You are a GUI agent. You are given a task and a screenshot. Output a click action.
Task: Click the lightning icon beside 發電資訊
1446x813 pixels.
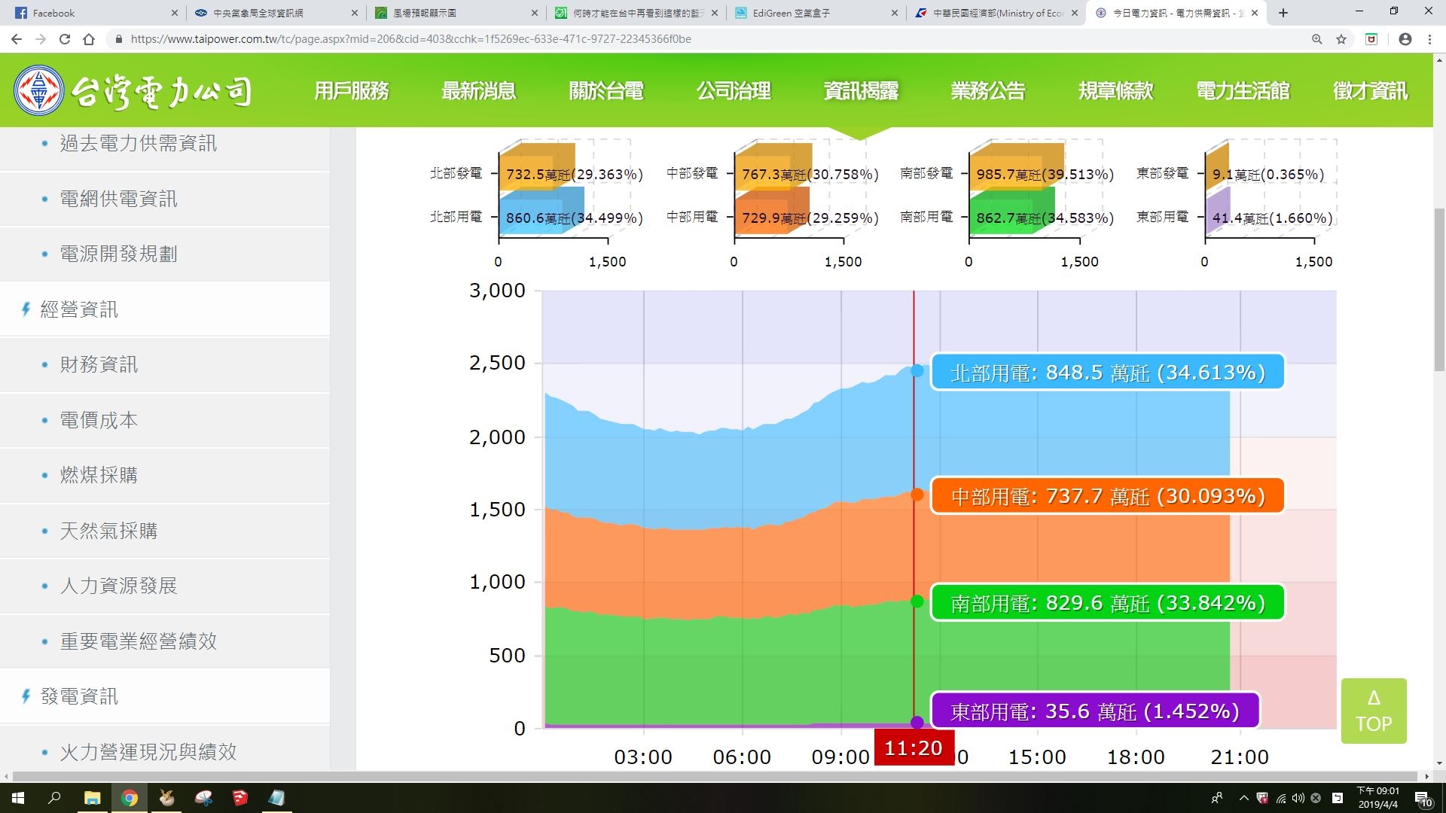(x=26, y=696)
